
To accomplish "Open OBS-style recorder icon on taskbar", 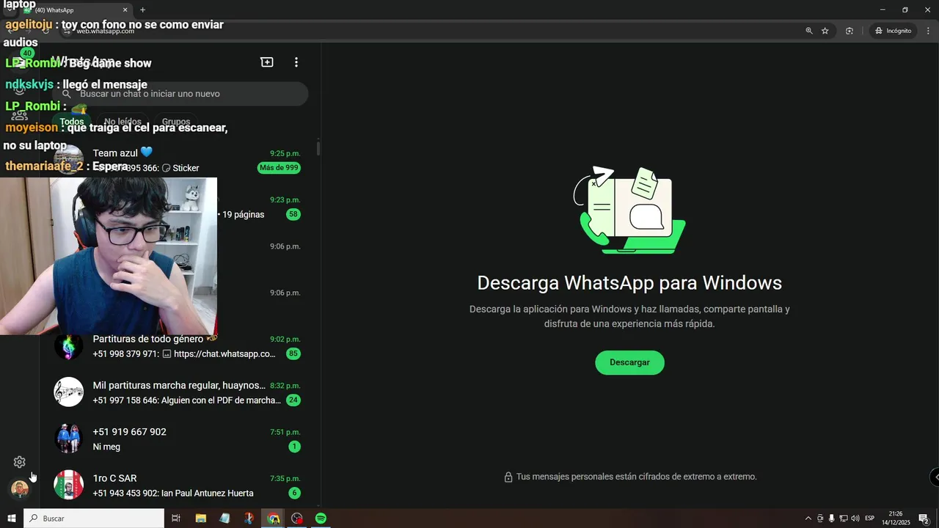I will pyautogui.click(x=296, y=518).
